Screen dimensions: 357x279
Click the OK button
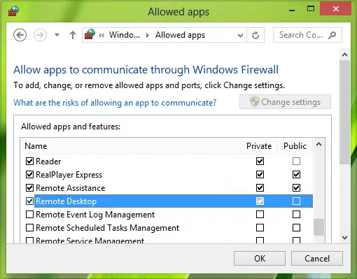[260, 258]
